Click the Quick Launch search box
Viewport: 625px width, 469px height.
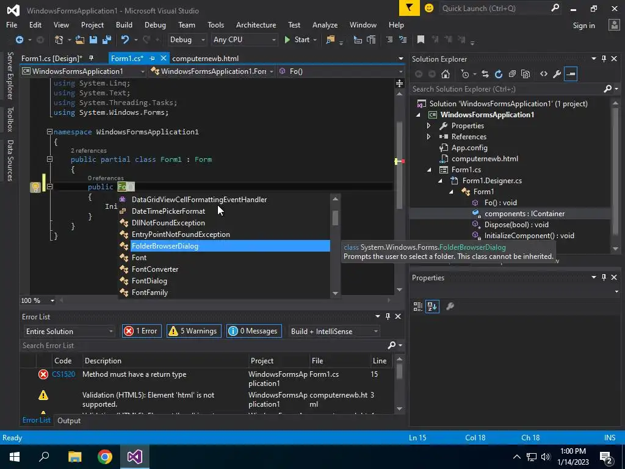tap(500, 8)
